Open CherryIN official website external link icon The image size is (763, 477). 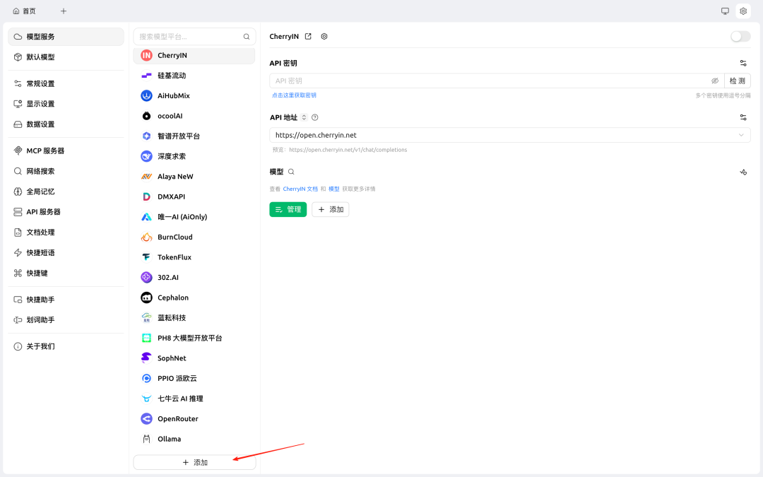(308, 37)
